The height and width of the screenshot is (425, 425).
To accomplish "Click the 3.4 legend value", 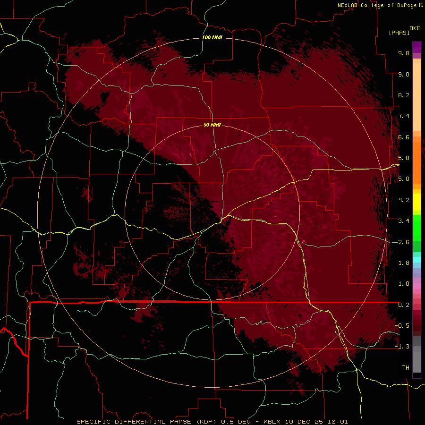I will tap(404, 221).
